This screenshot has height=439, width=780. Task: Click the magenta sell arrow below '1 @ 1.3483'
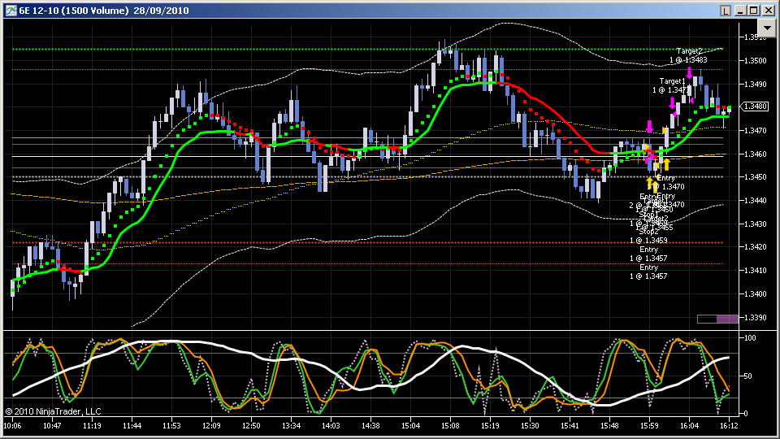(689, 72)
